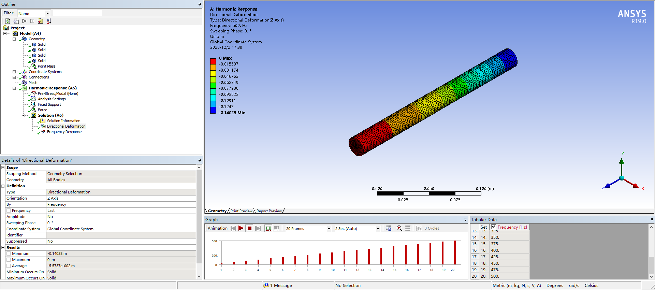
Task: Collapse the Results section in Details
Action: 3,247
